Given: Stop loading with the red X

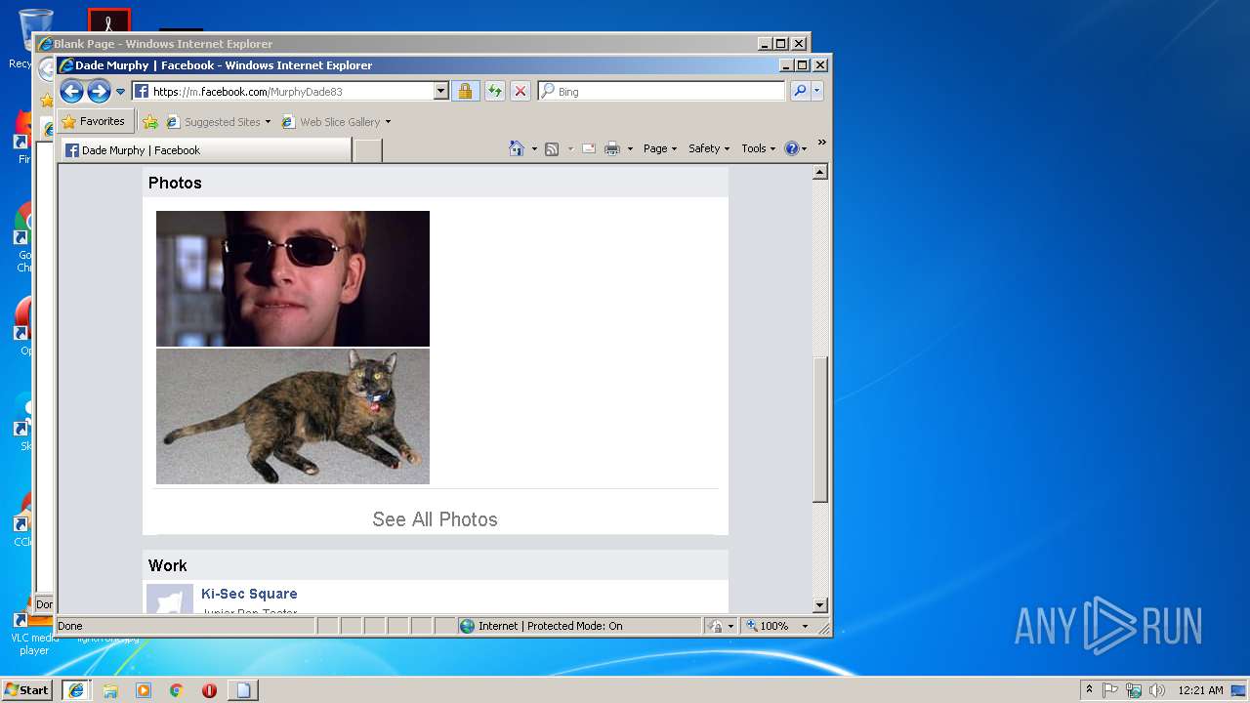Looking at the screenshot, I should [521, 91].
